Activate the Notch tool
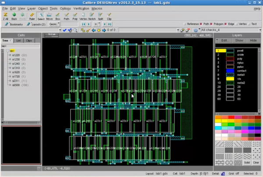 pyautogui.click(x=92, y=16)
